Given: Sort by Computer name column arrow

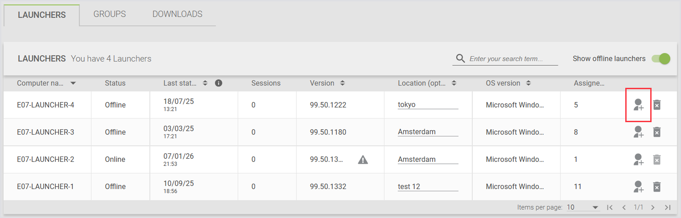Looking at the screenshot, I should [x=73, y=83].
